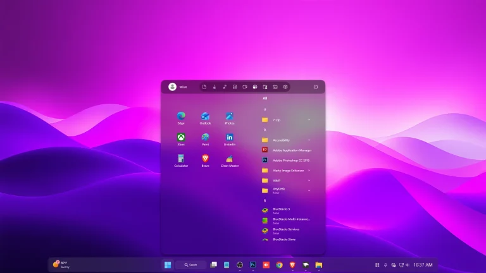
Task: Open BlueStacks Multi-Instance entry
Action: coord(287,221)
